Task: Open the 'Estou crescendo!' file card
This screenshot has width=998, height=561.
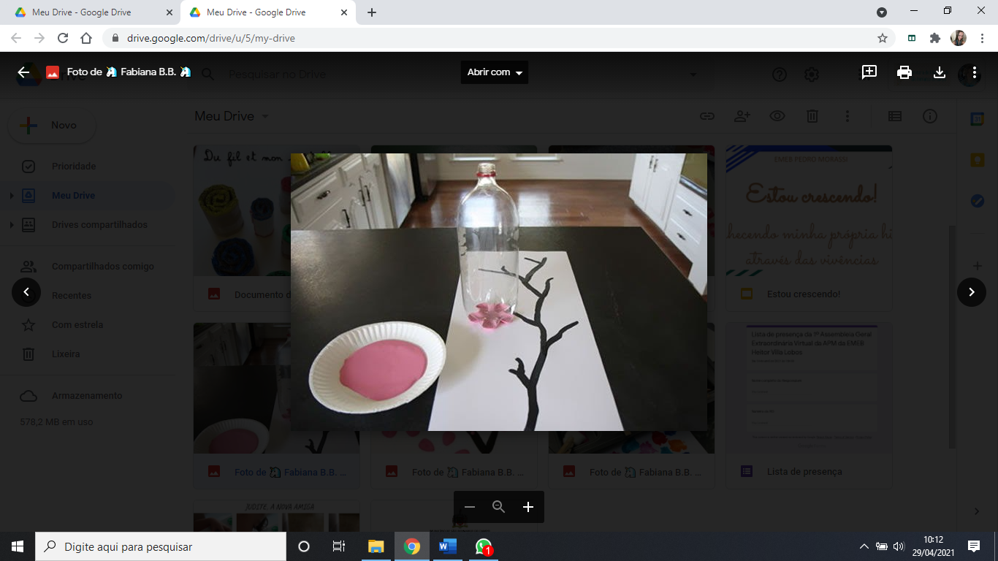Action: click(809, 226)
